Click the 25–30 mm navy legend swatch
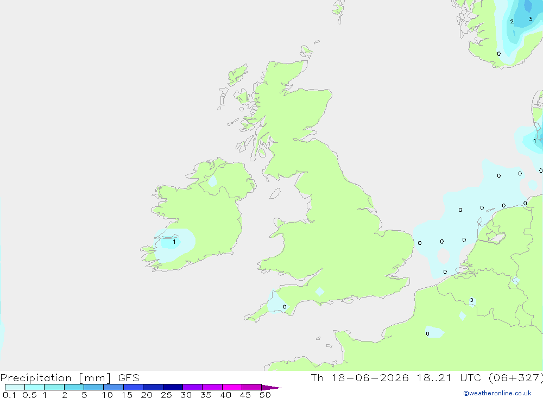This screenshot has height=398, width=543. click(173, 387)
